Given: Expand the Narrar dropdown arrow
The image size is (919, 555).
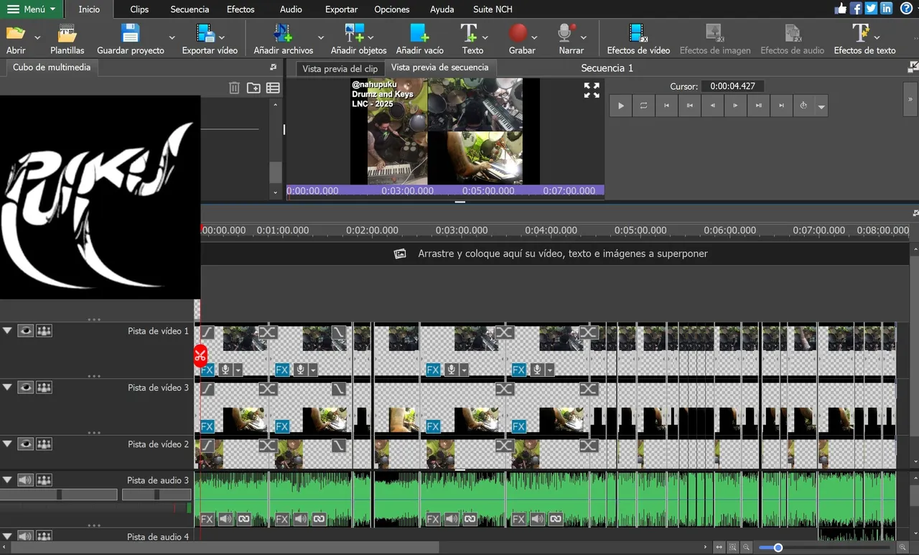Looking at the screenshot, I should point(584,37).
